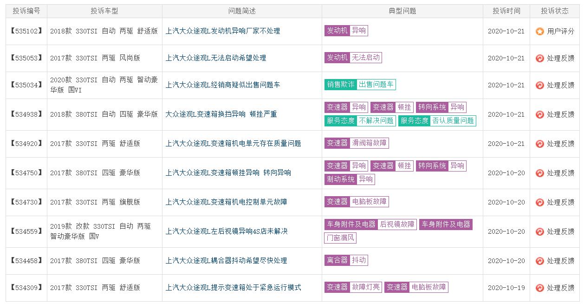The image size is (584, 304).
Task: Click the feedback status icon for complaint 535034
Action: (539, 85)
